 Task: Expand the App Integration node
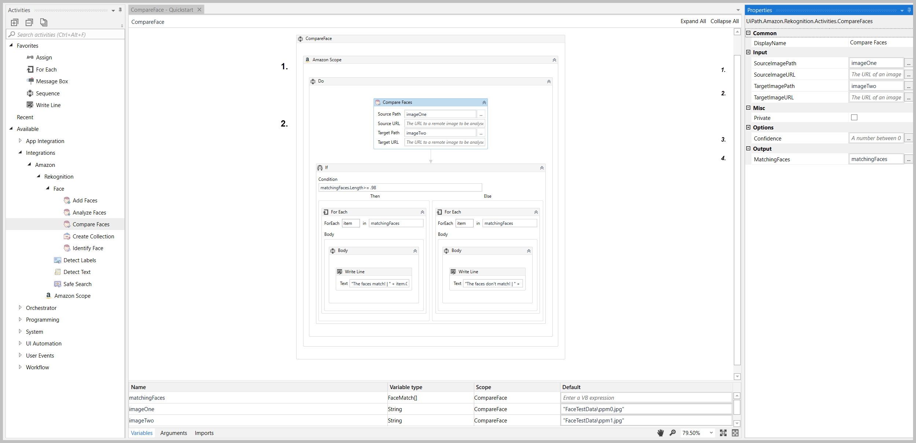(x=20, y=141)
